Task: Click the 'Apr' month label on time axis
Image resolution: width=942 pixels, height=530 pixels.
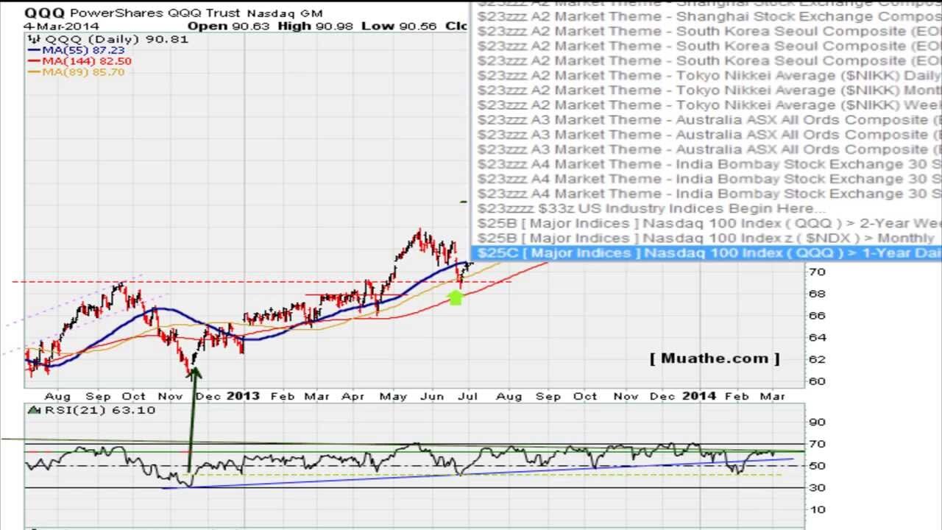Action: click(x=353, y=397)
